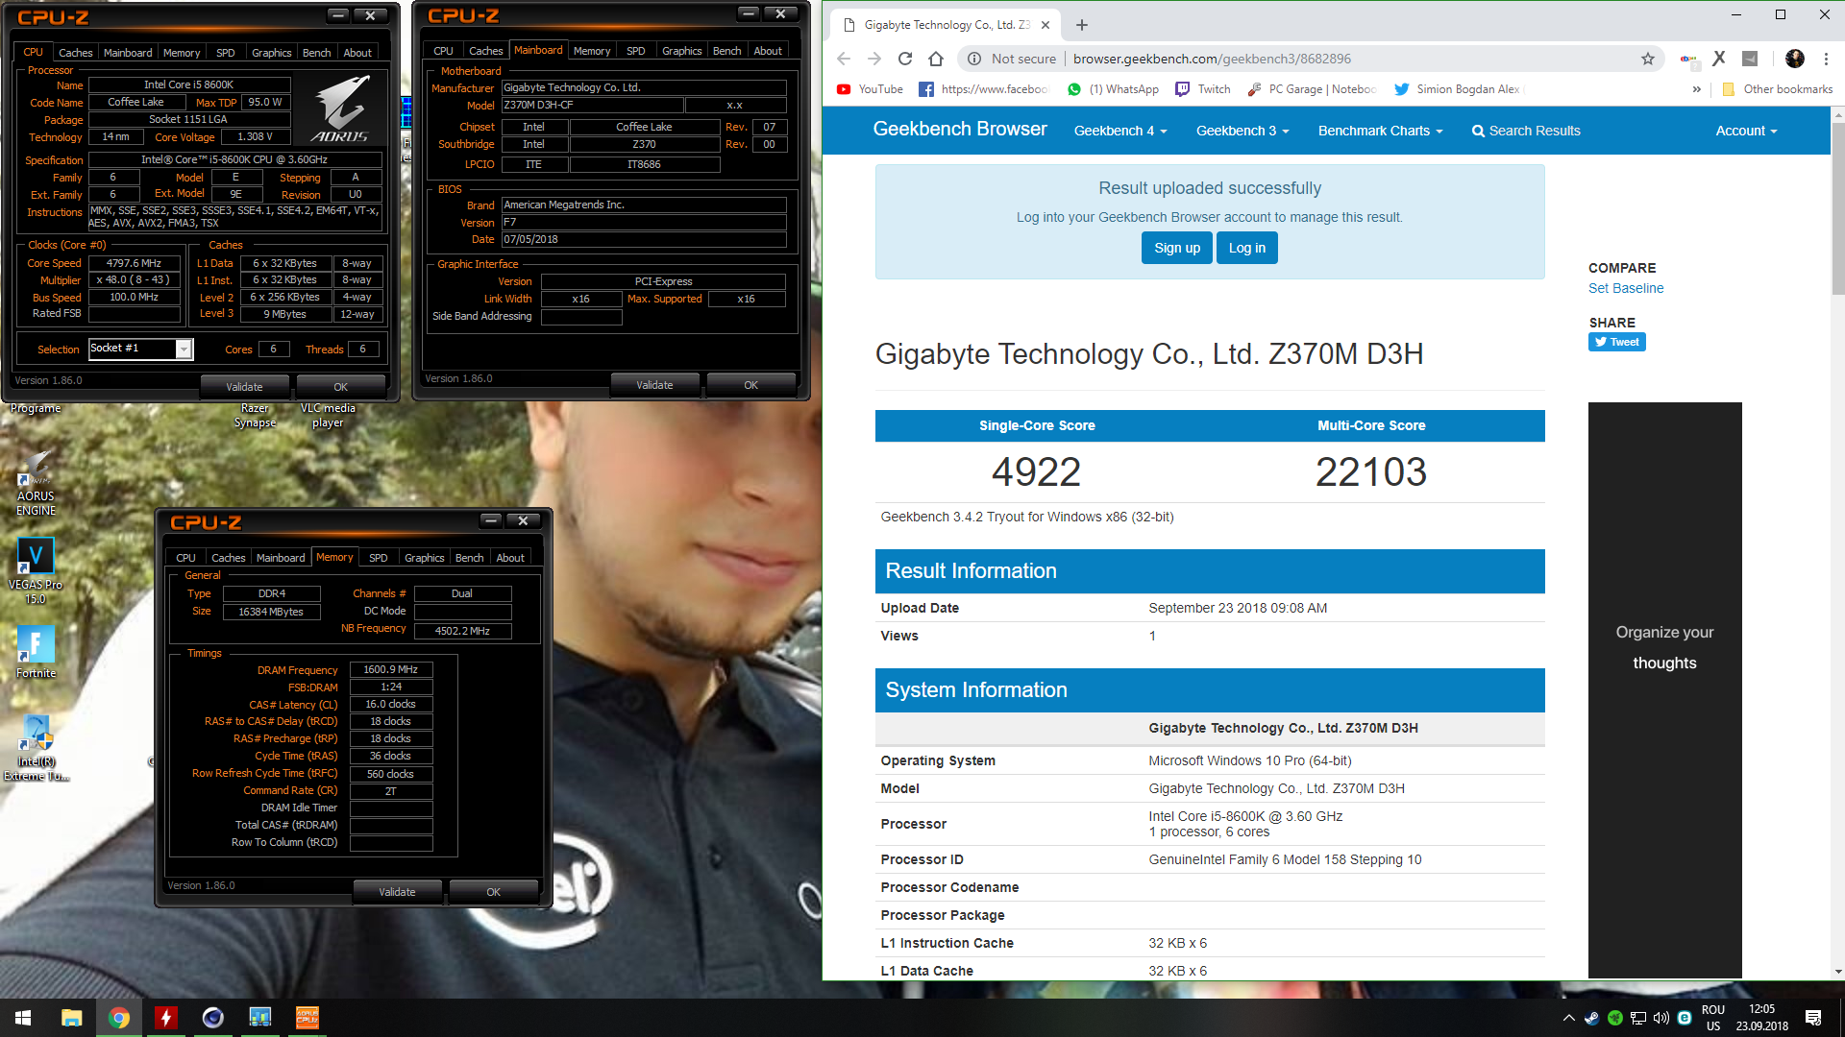Image resolution: width=1845 pixels, height=1037 pixels.
Task: Click Validate in CPU-Z Memory window
Action: [x=397, y=892]
